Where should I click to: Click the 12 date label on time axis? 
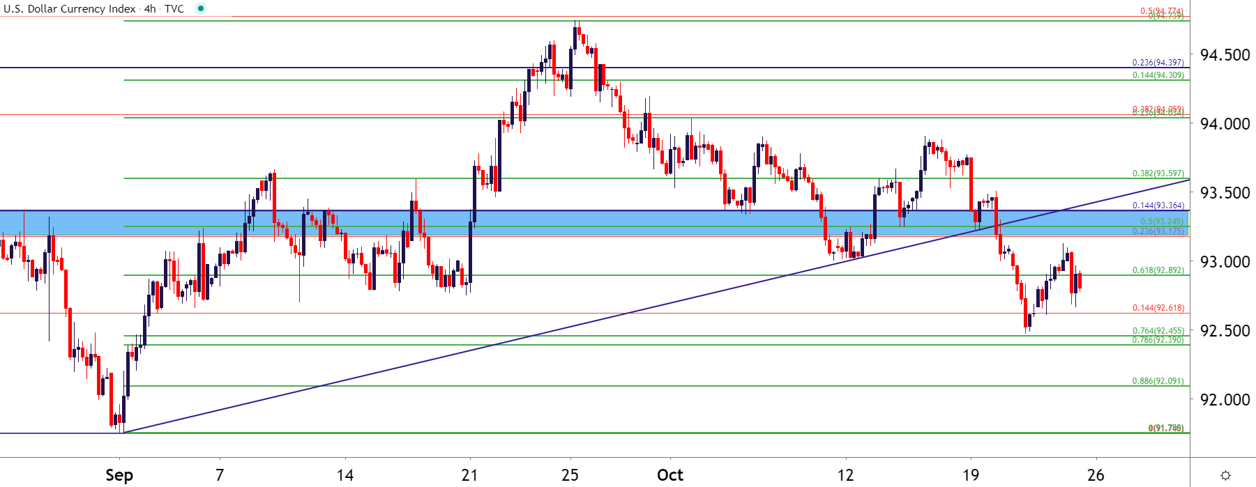(845, 475)
